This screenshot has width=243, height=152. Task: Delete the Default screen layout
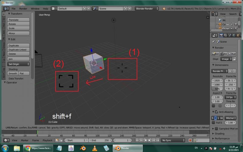click(89, 9)
